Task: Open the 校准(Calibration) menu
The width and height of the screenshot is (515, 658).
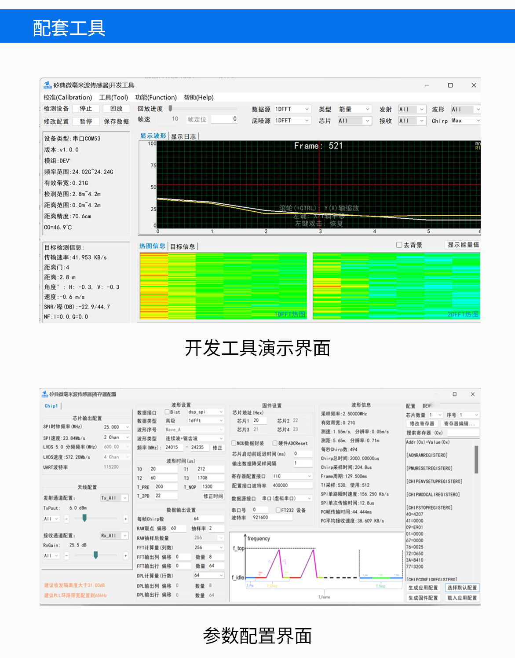Action: coord(68,97)
